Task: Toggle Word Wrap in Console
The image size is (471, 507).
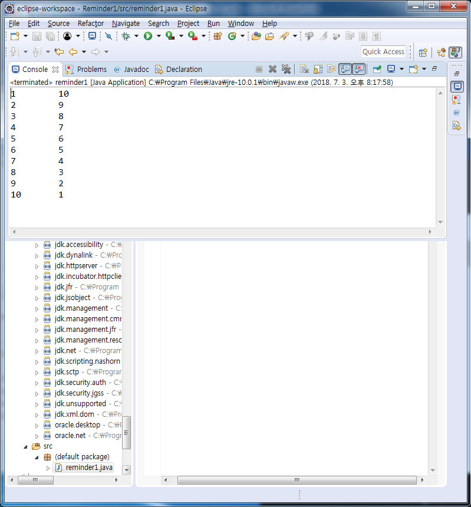Action: (x=331, y=69)
